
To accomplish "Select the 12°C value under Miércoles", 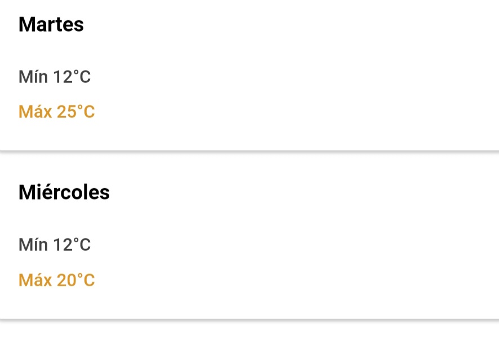I will pos(72,245).
